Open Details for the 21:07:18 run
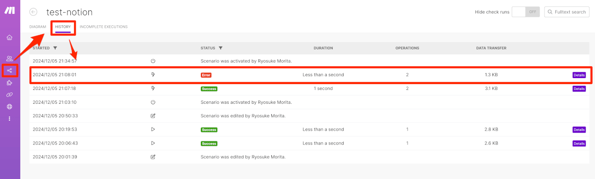 coord(579,89)
